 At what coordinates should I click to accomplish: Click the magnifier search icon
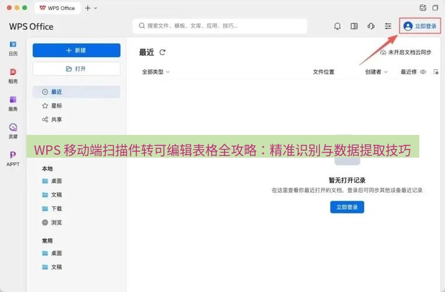(142, 26)
